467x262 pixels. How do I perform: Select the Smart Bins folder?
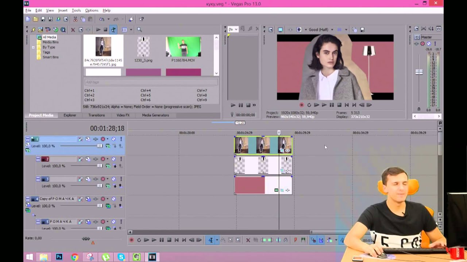point(50,57)
